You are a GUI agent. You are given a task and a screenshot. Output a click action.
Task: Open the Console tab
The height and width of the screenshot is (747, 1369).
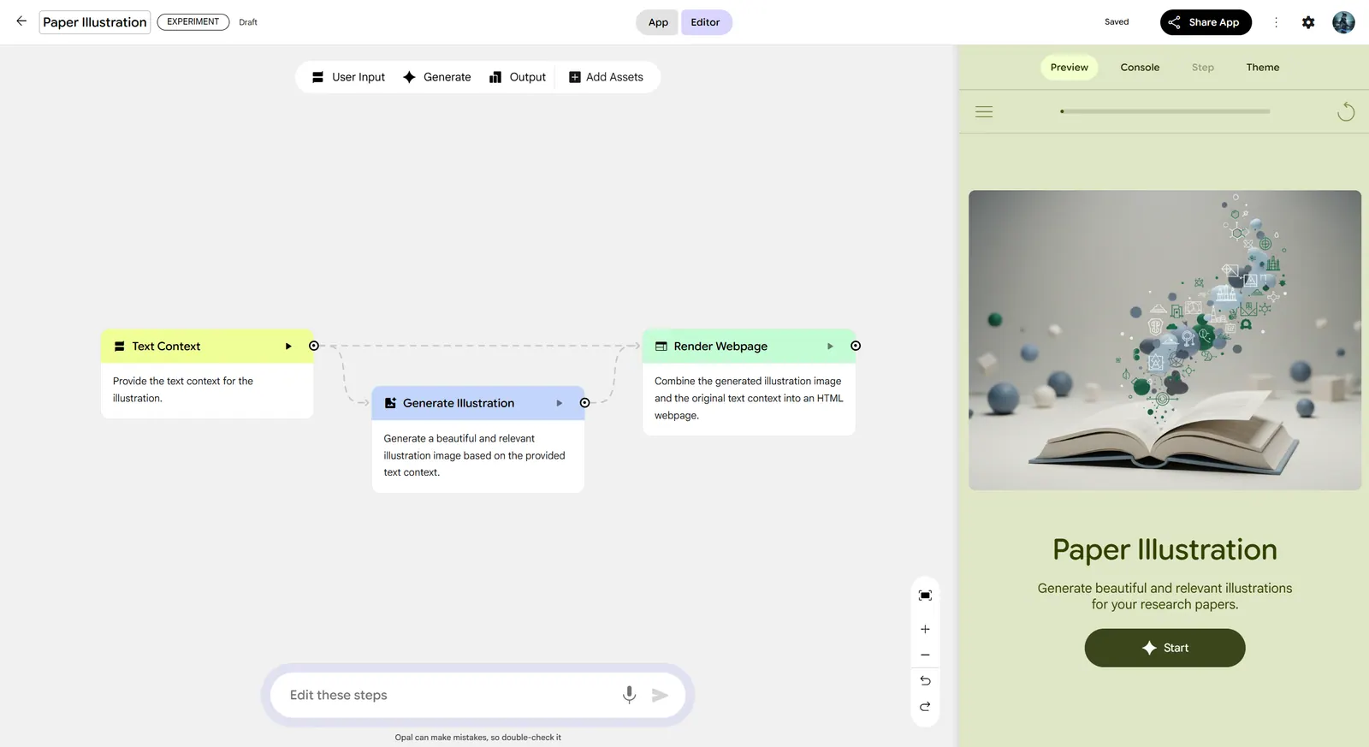[x=1140, y=68]
